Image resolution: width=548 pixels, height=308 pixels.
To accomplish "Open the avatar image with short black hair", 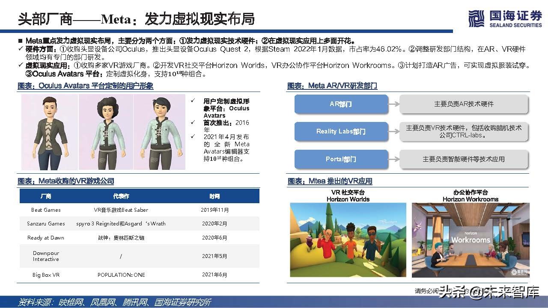I will (x=160, y=132).
